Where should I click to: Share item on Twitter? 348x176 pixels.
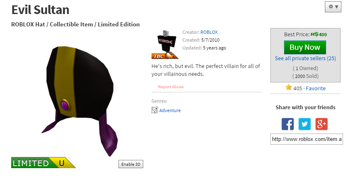coord(305,124)
